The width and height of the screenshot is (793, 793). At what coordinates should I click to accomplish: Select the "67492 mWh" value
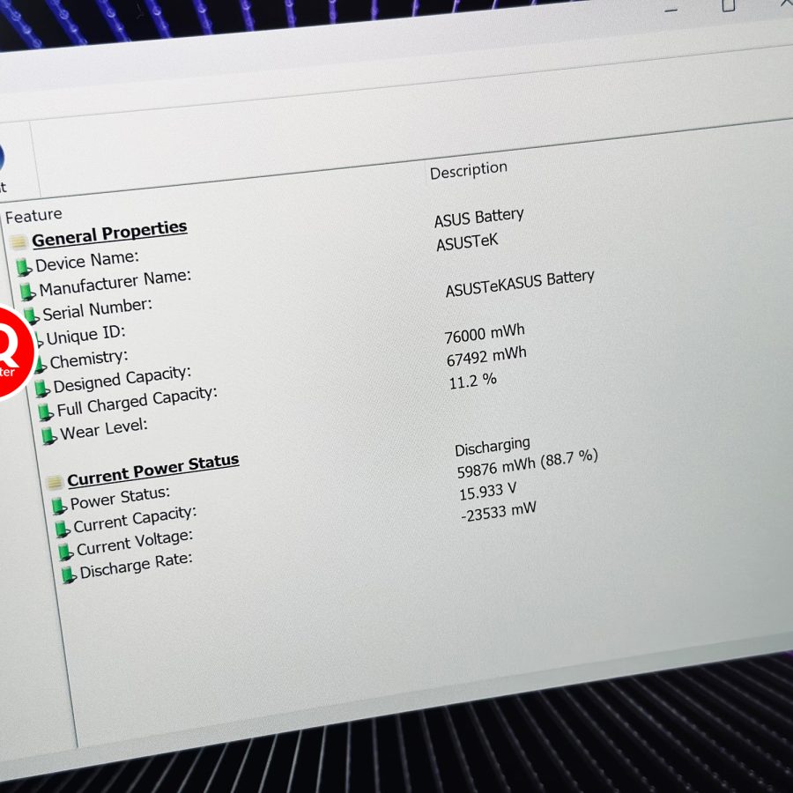point(486,357)
